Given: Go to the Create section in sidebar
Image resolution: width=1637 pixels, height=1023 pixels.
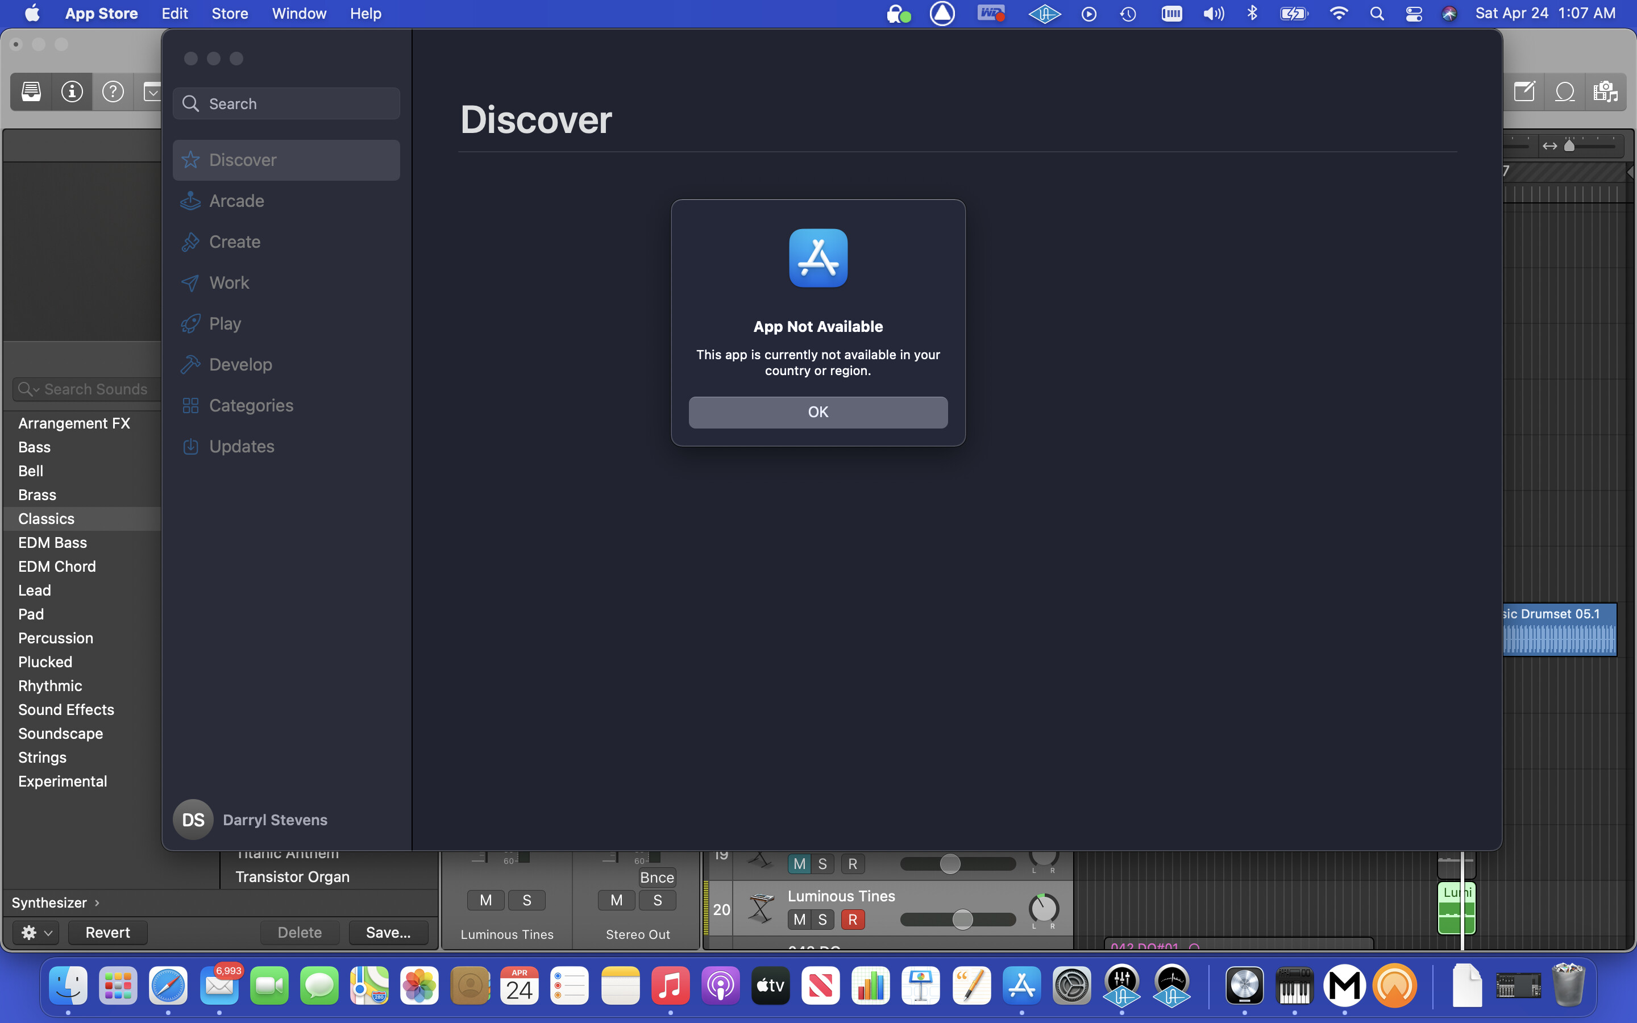Looking at the screenshot, I should tap(286, 242).
